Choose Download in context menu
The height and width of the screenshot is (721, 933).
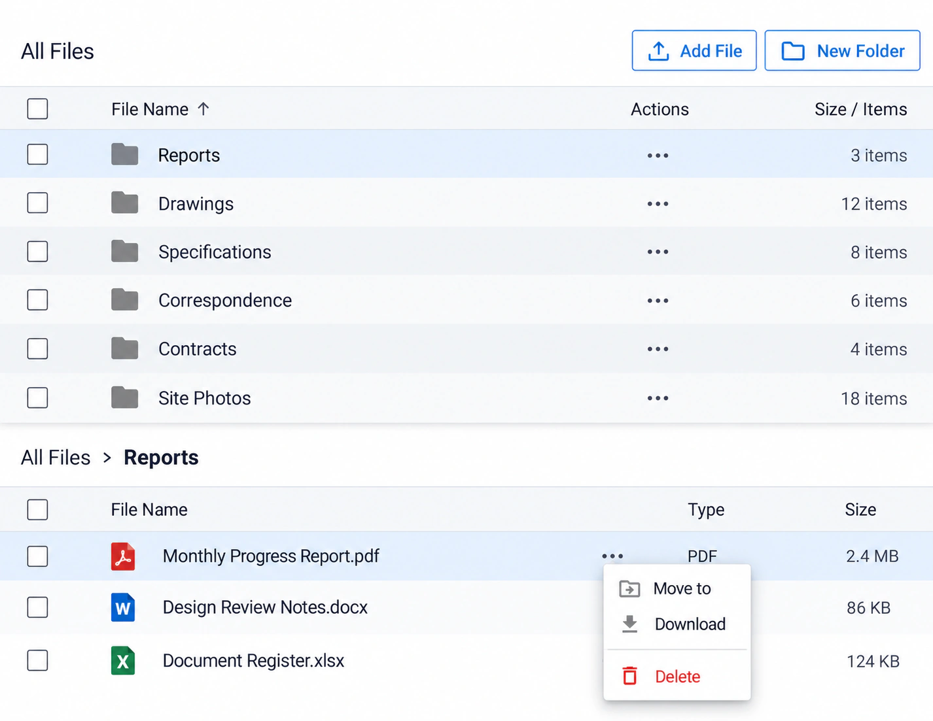(677, 624)
